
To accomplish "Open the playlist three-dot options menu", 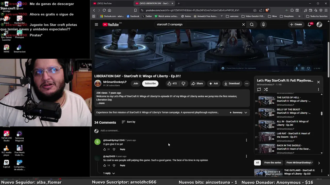I will coord(318,89).
